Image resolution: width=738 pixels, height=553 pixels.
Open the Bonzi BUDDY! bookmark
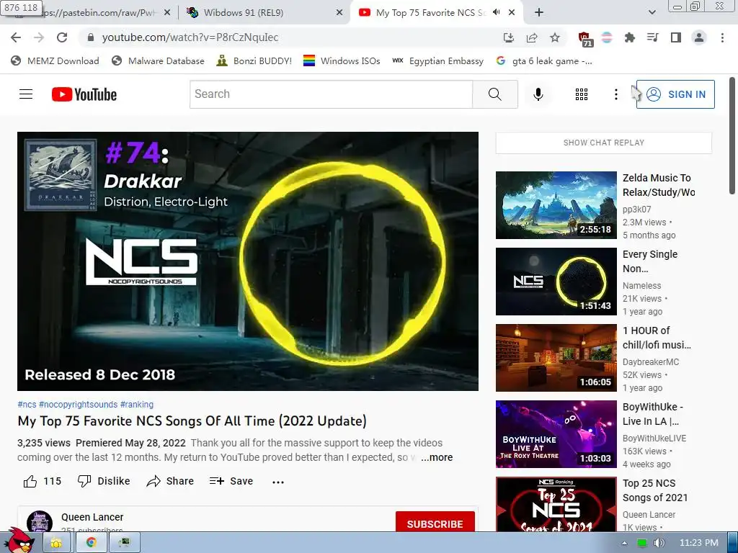254,60
